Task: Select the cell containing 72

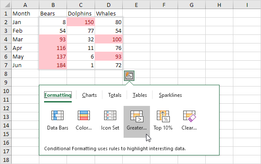Action: pos(108,65)
